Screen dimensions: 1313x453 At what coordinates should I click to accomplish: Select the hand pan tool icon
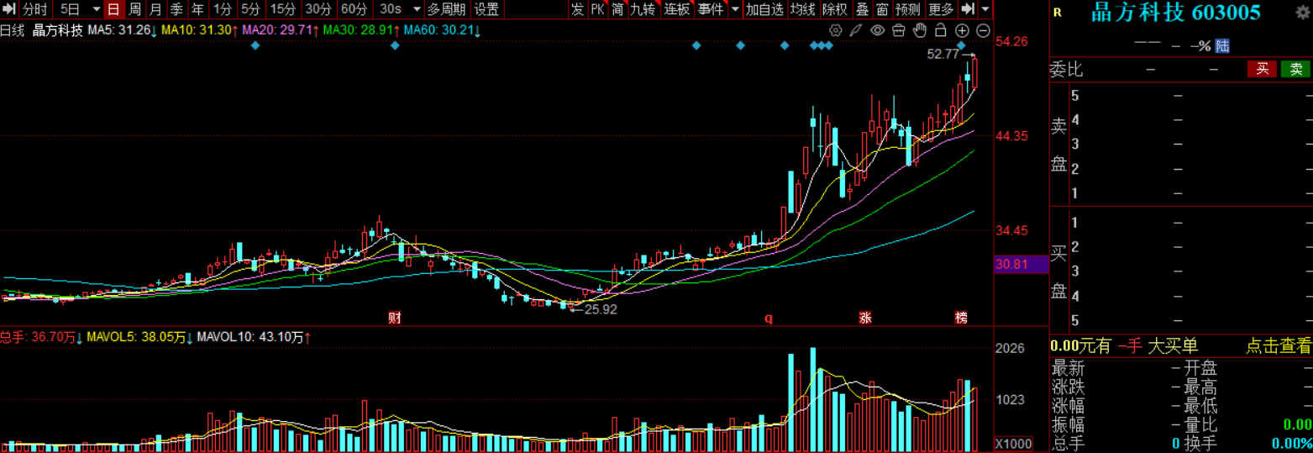920,30
